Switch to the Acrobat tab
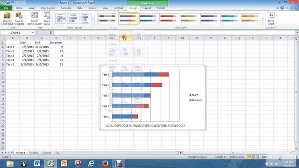Image resolution: width=299 pixels, height=168 pixels. tap(118, 8)
